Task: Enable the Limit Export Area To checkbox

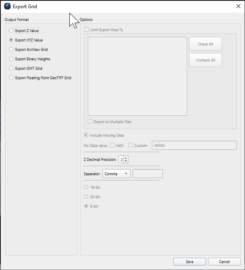Action: (x=87, y=30)
